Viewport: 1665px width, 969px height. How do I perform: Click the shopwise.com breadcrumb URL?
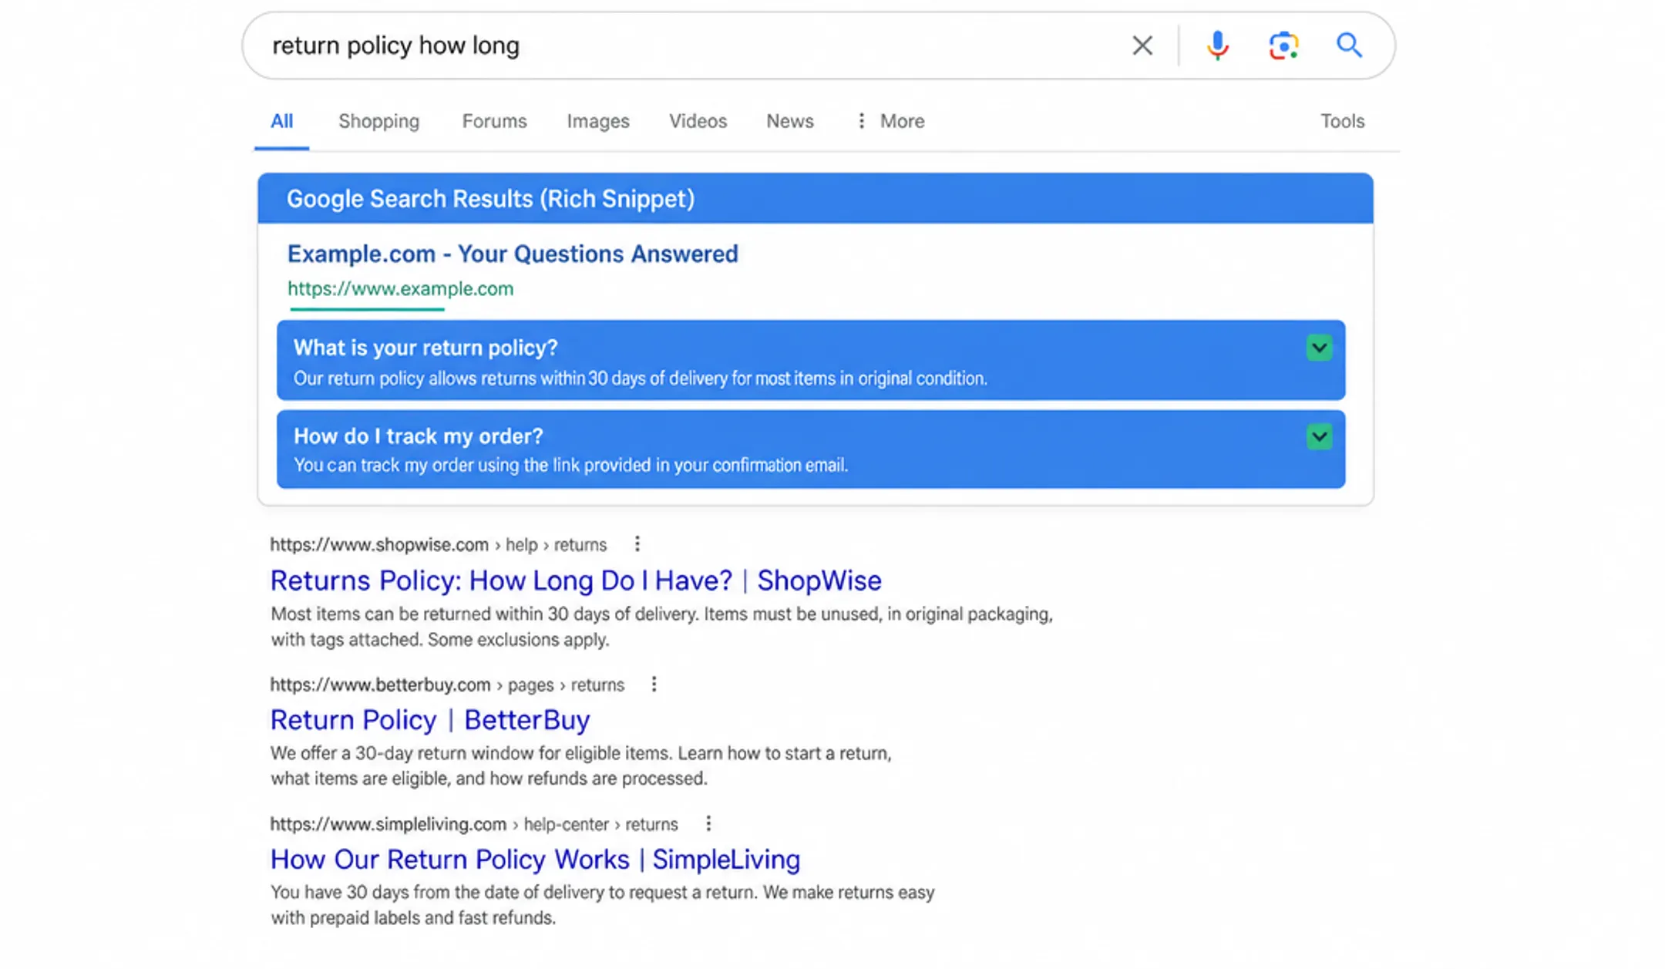438,545
